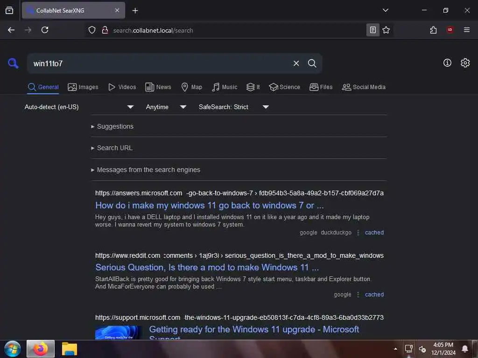Go back to previous page
This screenshot has width=478, height=358.
[11, 30]
